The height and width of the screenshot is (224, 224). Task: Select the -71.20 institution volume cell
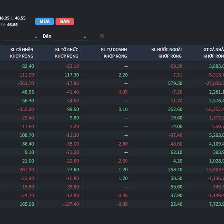pyautogui.click(x=72, y=152)
